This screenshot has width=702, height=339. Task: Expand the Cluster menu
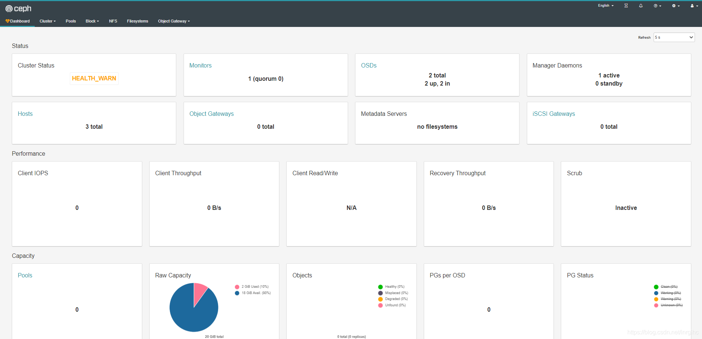coord(48,21)
